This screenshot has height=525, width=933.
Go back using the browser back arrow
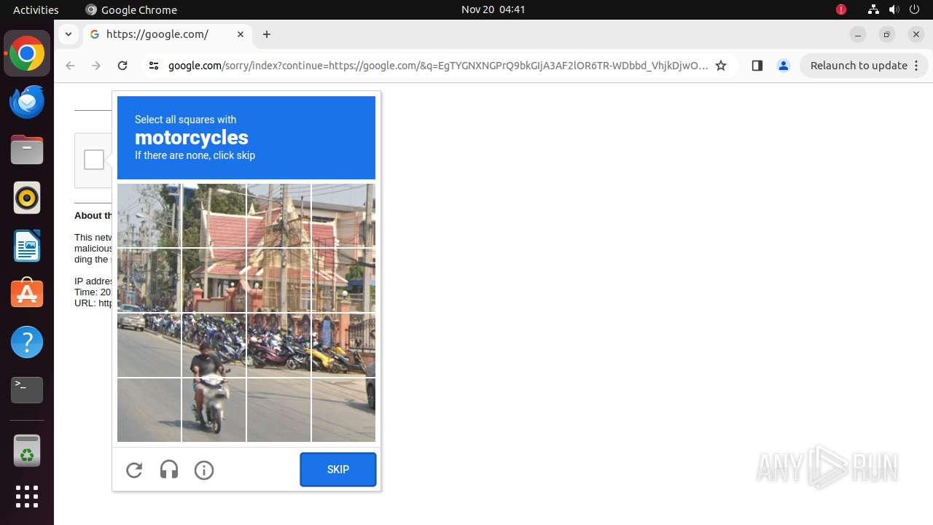pos(70,66)
